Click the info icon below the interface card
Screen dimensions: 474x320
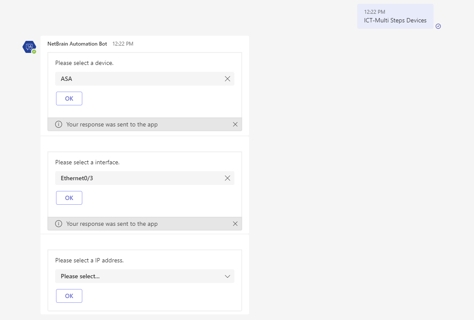coord(59,224)
